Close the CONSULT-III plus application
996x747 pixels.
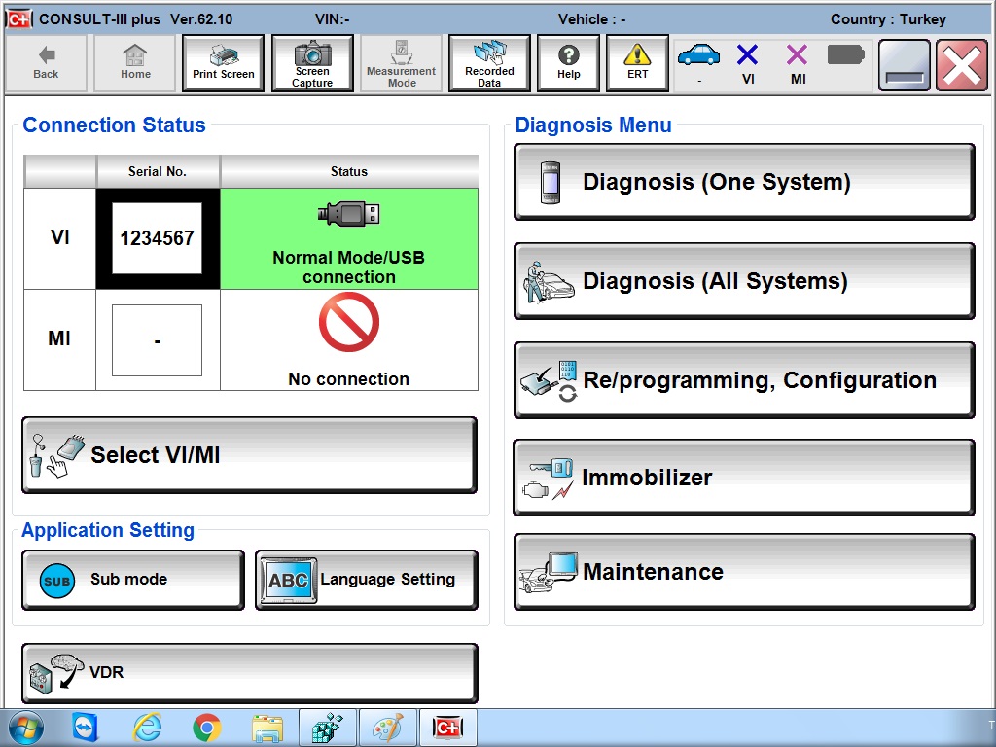962,65
